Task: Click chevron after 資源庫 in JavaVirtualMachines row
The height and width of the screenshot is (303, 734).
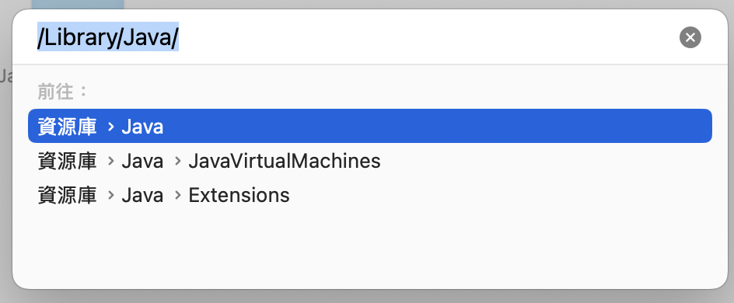Action: click(x=111, y=161)
